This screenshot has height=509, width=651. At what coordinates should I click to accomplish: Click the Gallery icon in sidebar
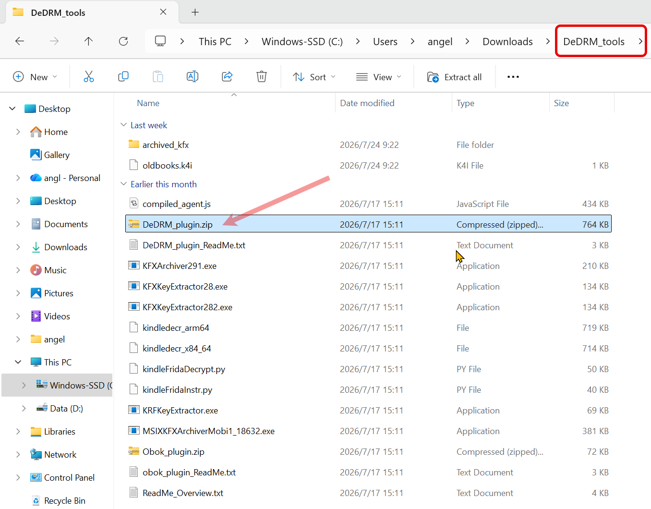[36, 155]
